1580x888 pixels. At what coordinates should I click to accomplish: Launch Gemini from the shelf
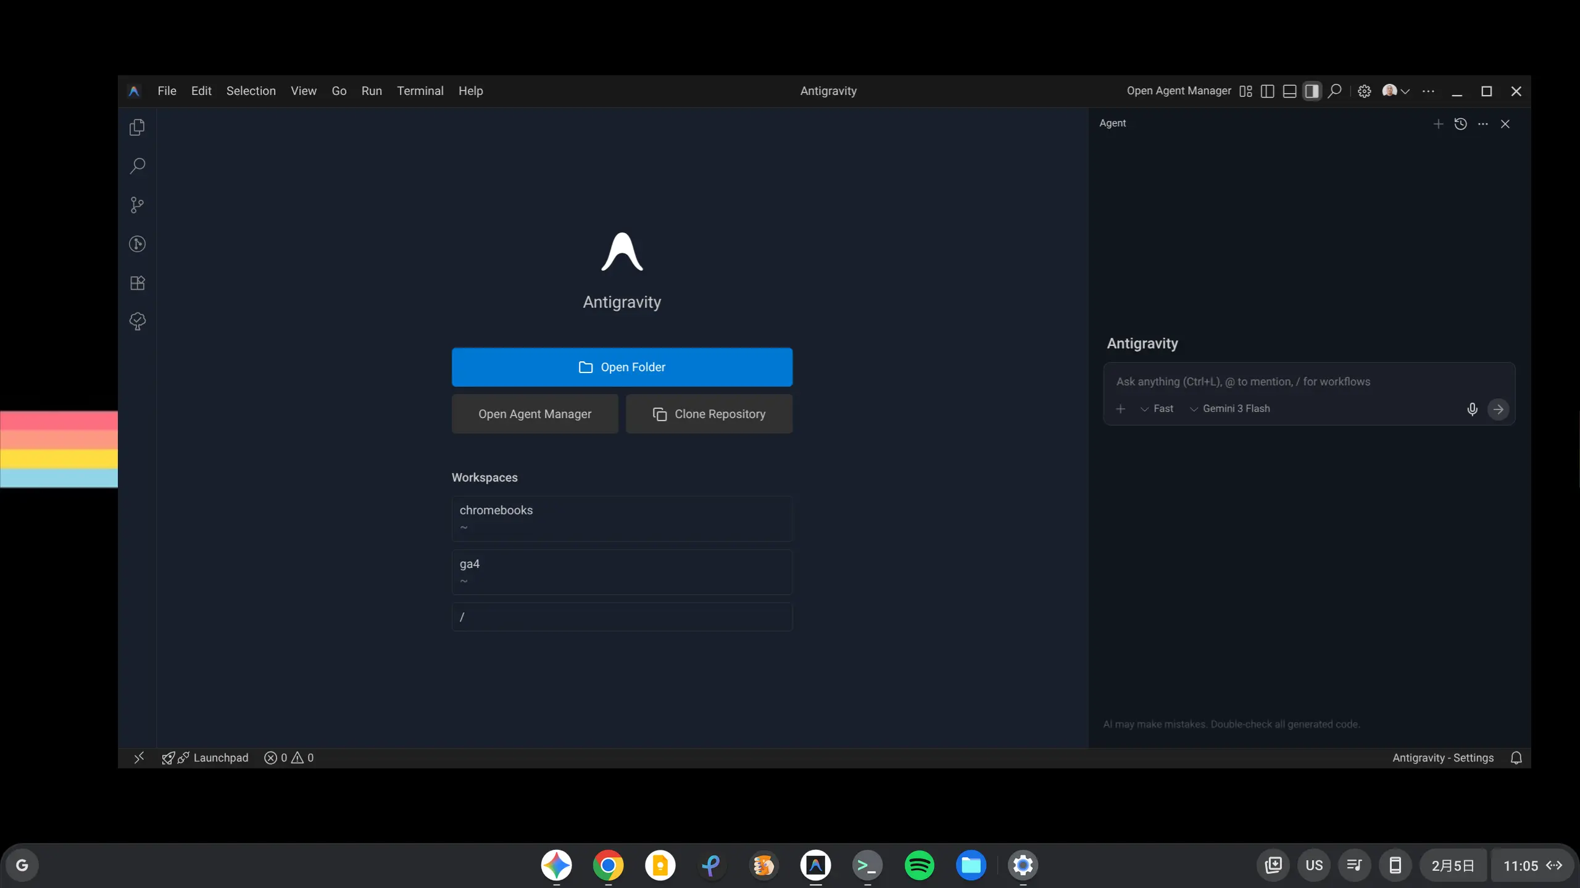(556, 865)
